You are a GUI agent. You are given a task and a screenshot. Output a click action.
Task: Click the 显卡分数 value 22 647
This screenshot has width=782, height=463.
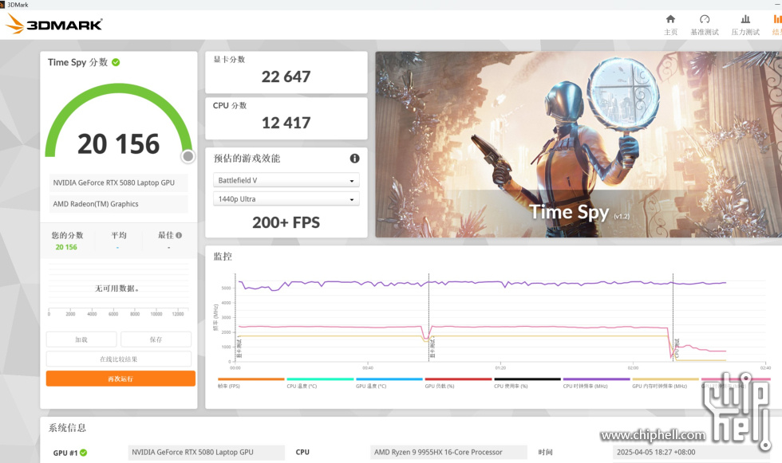(x=286, y=77)
